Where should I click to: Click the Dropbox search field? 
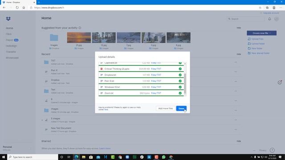tap(245, 19)
